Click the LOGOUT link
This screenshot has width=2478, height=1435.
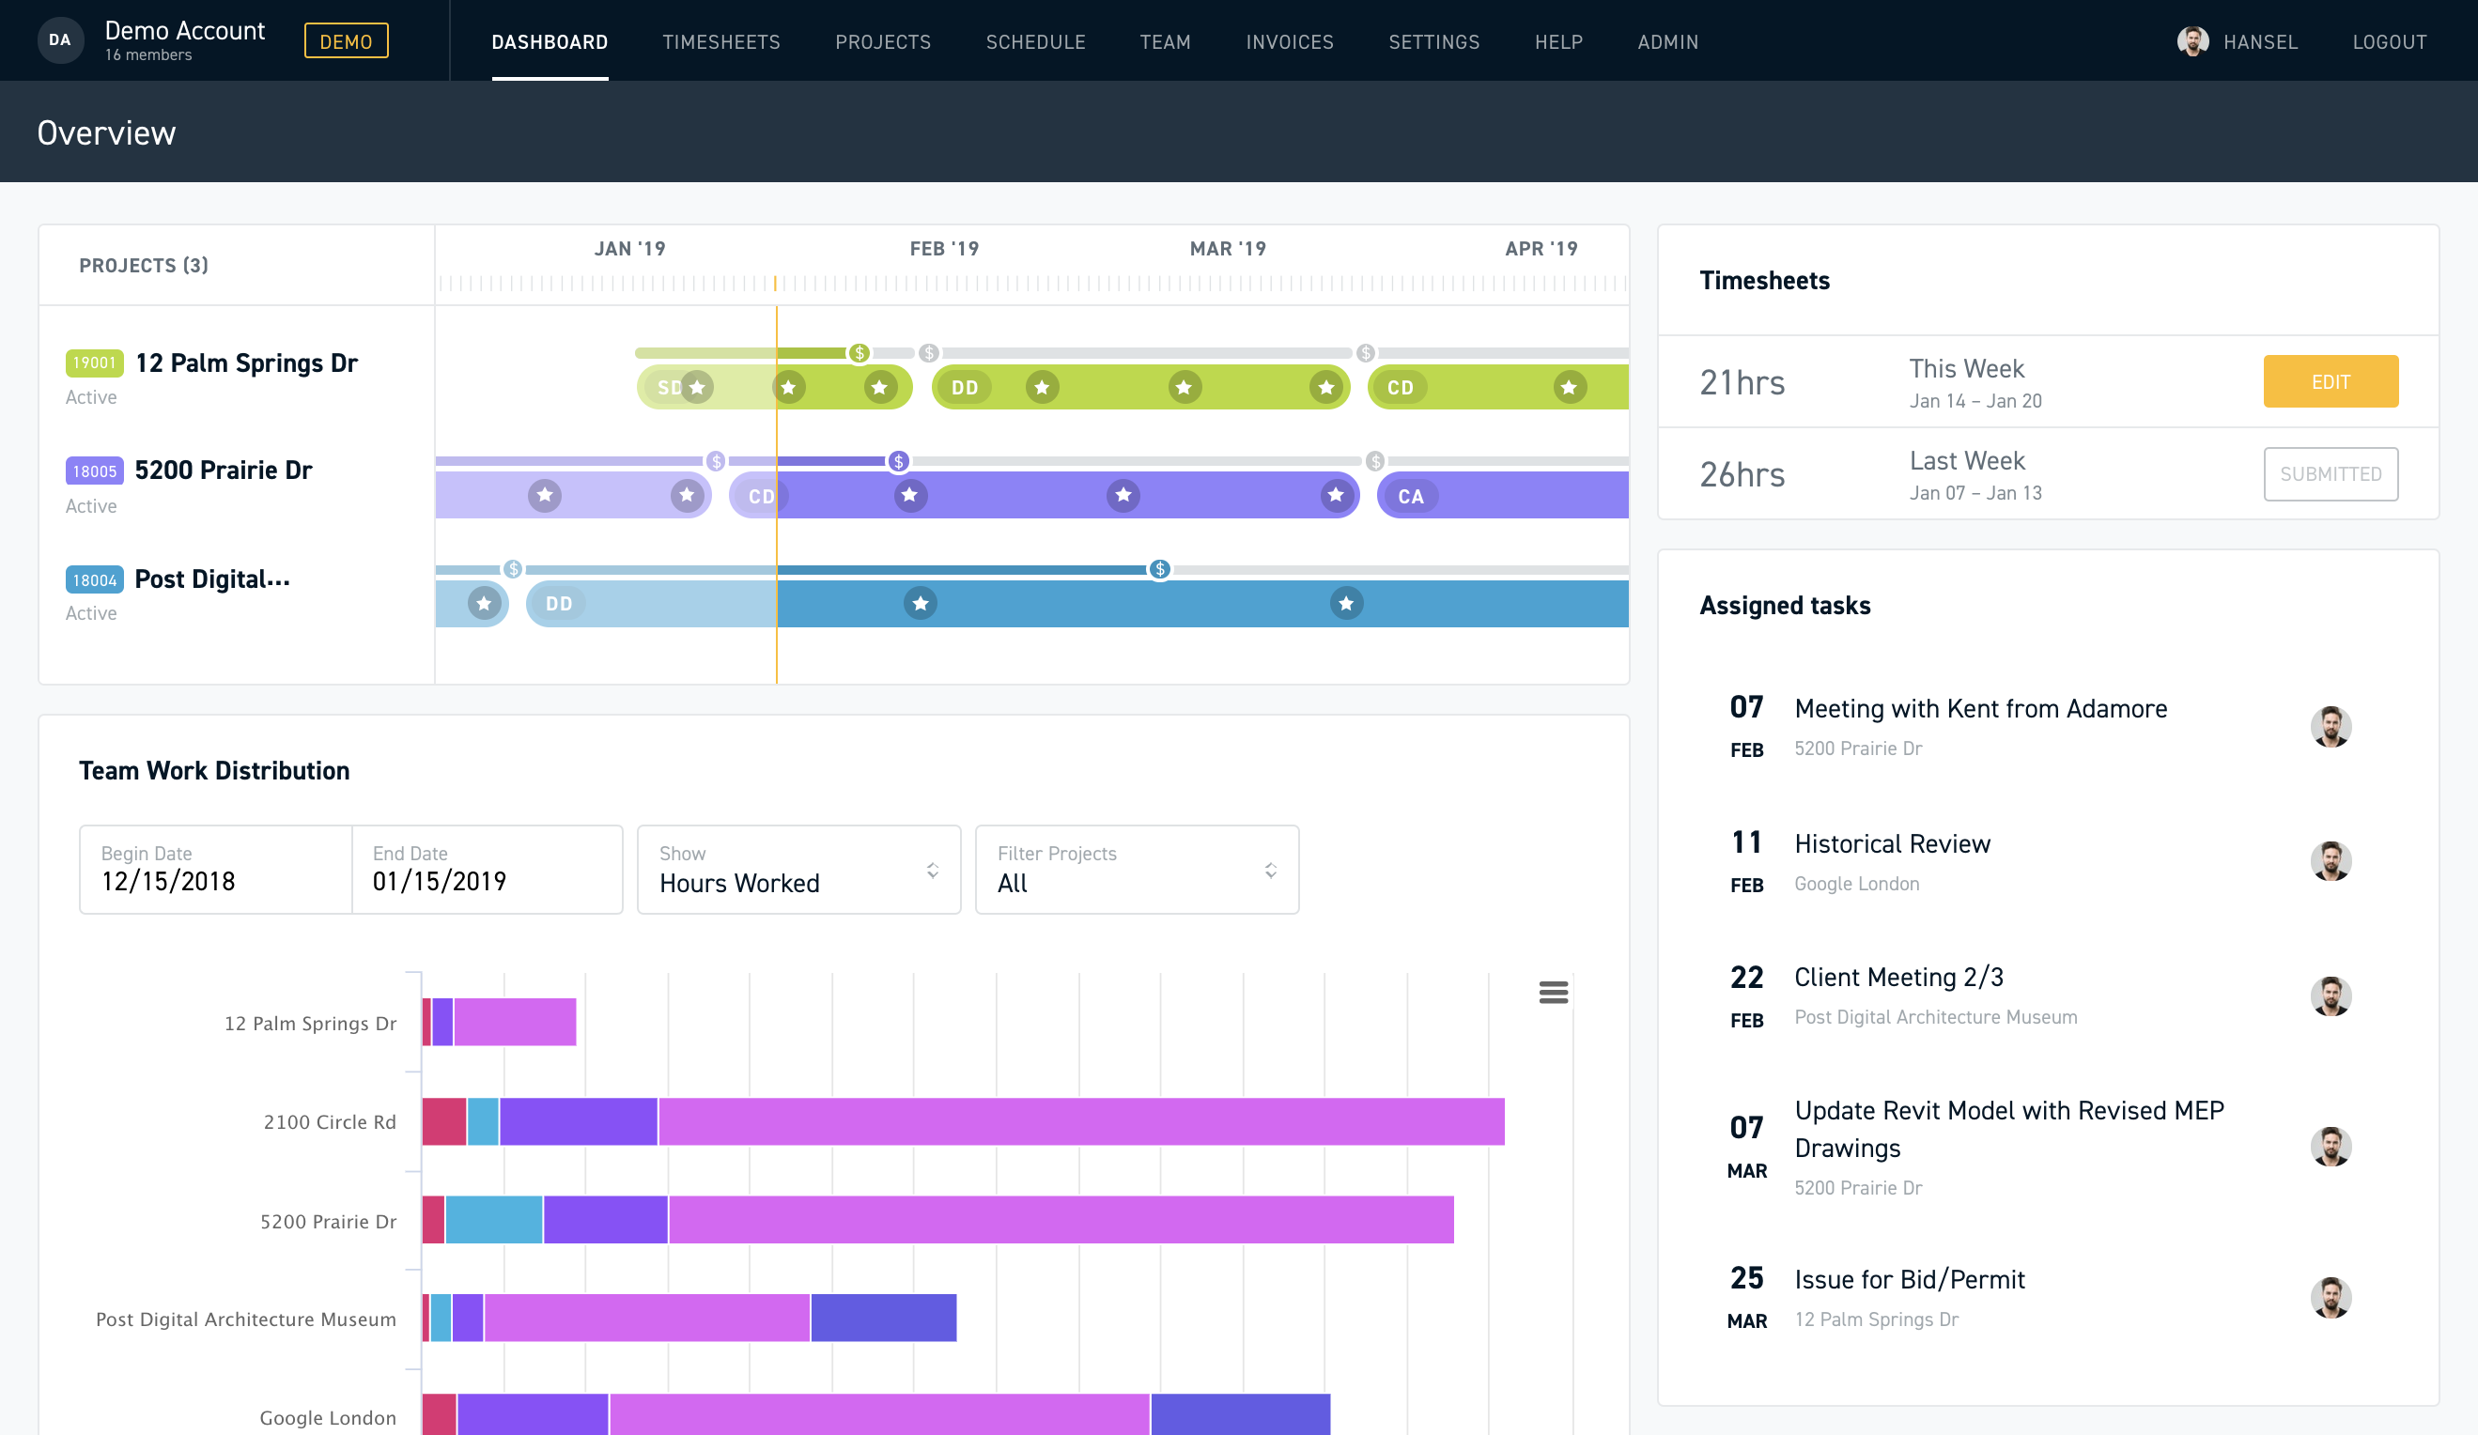point(2389,42)
